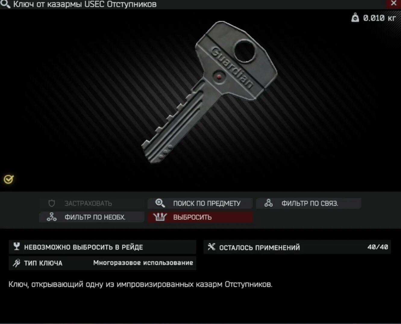
Task: Click the 40/40 remaining uses value
Action: point(378,247)
